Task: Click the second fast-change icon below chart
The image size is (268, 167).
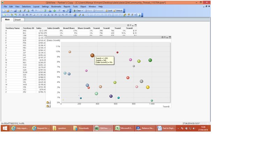Action: click(x=49, y=106)
